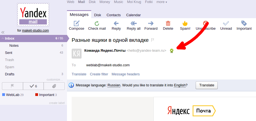Switch to the Calendar tab
Viewport: 256px width, 121px height.
[x=133, y=15]
